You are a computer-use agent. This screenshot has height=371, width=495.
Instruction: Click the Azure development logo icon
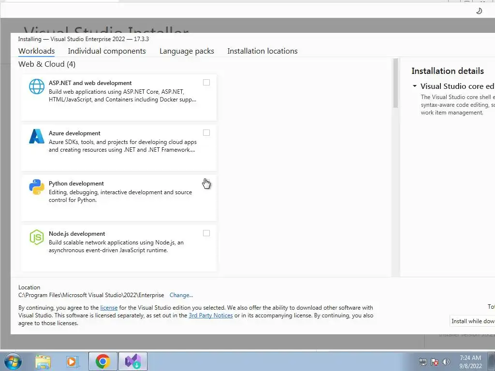tap(37, 136)
